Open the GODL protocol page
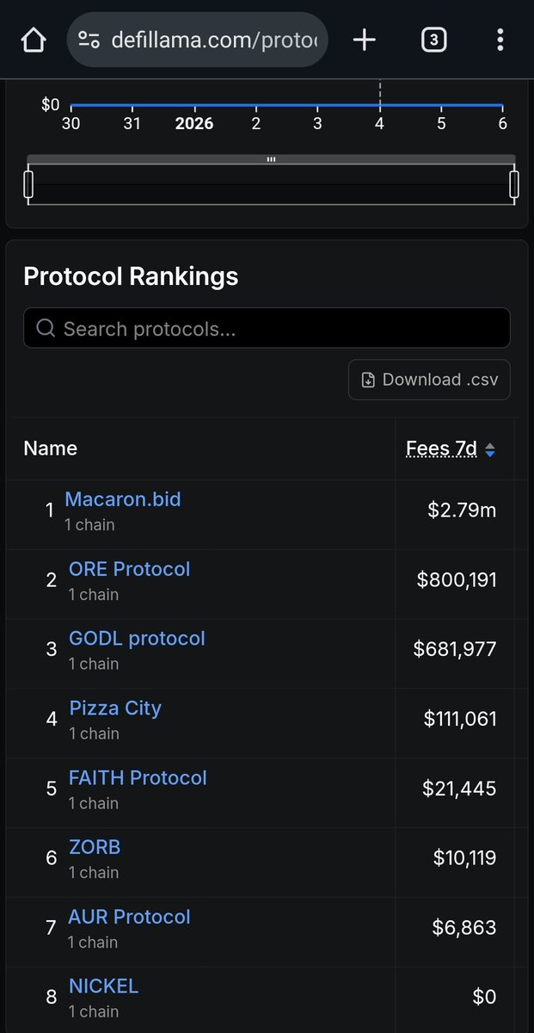The image size is (534, 1033). pyautogui.click(x=138, y=639)
